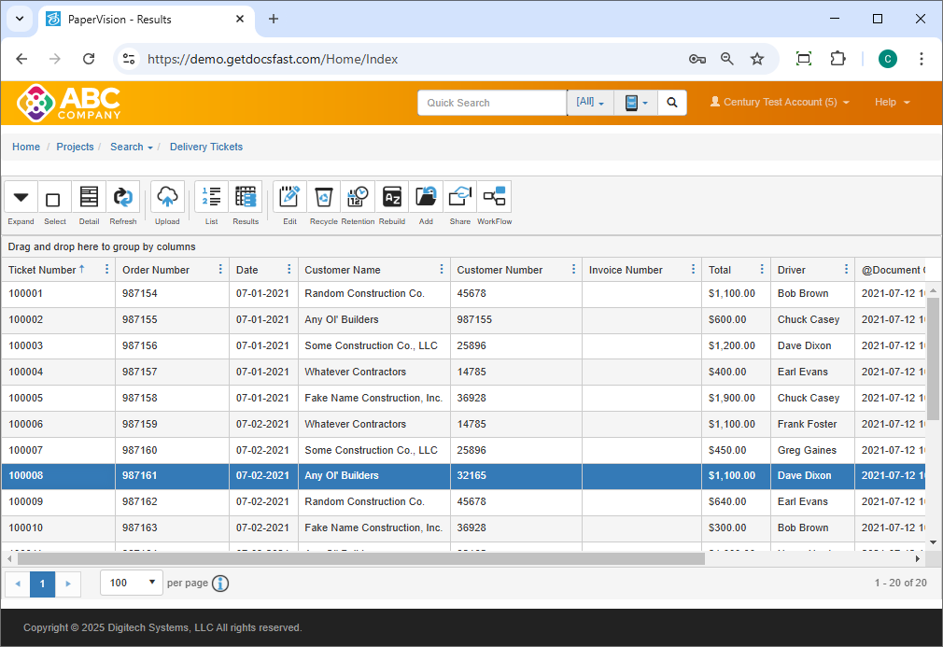Open the WorkFlow tool
Viewport: 943px width, 647px height.
coord(494,198)
